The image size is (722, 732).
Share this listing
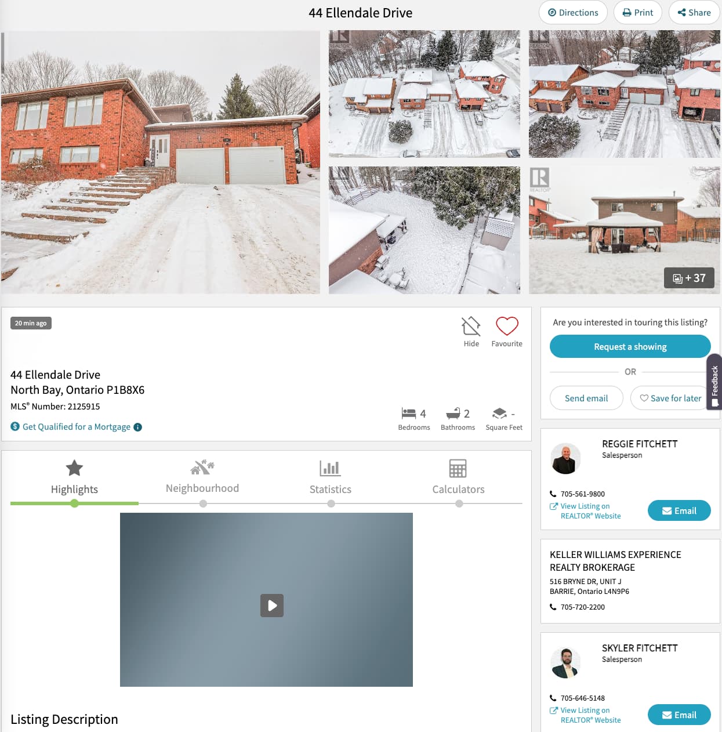694,12
